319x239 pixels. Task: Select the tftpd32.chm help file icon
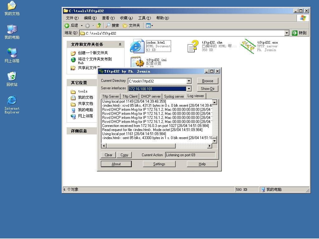point(193,46)
